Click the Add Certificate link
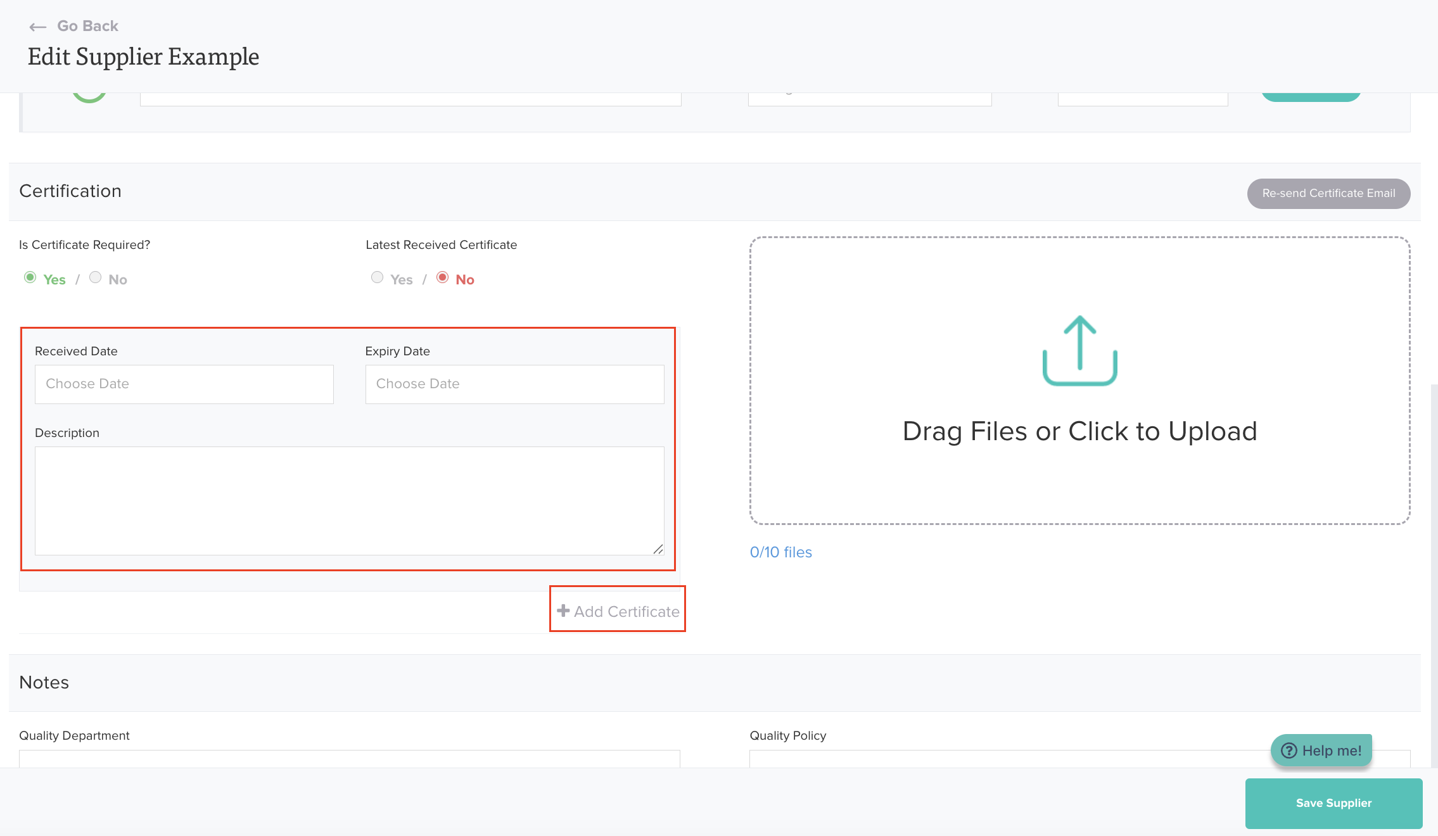1438x836 pixels. (626, 612)
